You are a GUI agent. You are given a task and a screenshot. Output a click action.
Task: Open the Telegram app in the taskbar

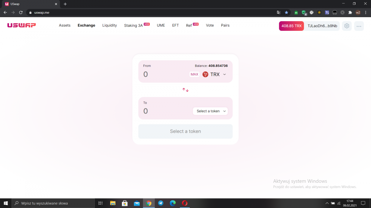161,203
